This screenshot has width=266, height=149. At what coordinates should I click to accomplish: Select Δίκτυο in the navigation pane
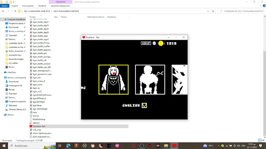pyautogui.click(x=10, y=115)
